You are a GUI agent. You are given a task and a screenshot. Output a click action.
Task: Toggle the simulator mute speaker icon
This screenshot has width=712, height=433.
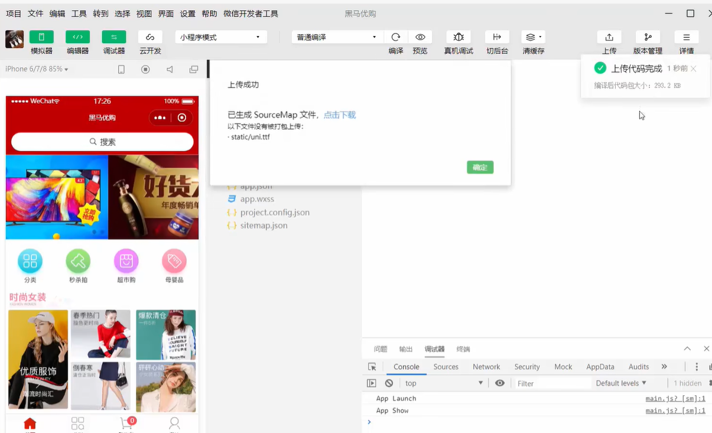point(170,70)
